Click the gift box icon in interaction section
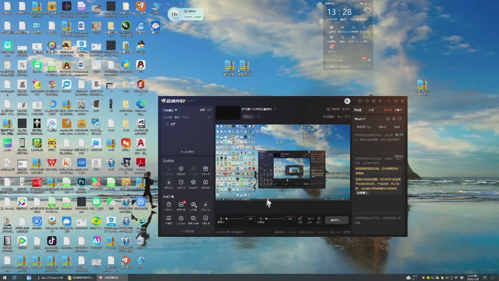This screenshot has width=499, height=281. (206, 169)
